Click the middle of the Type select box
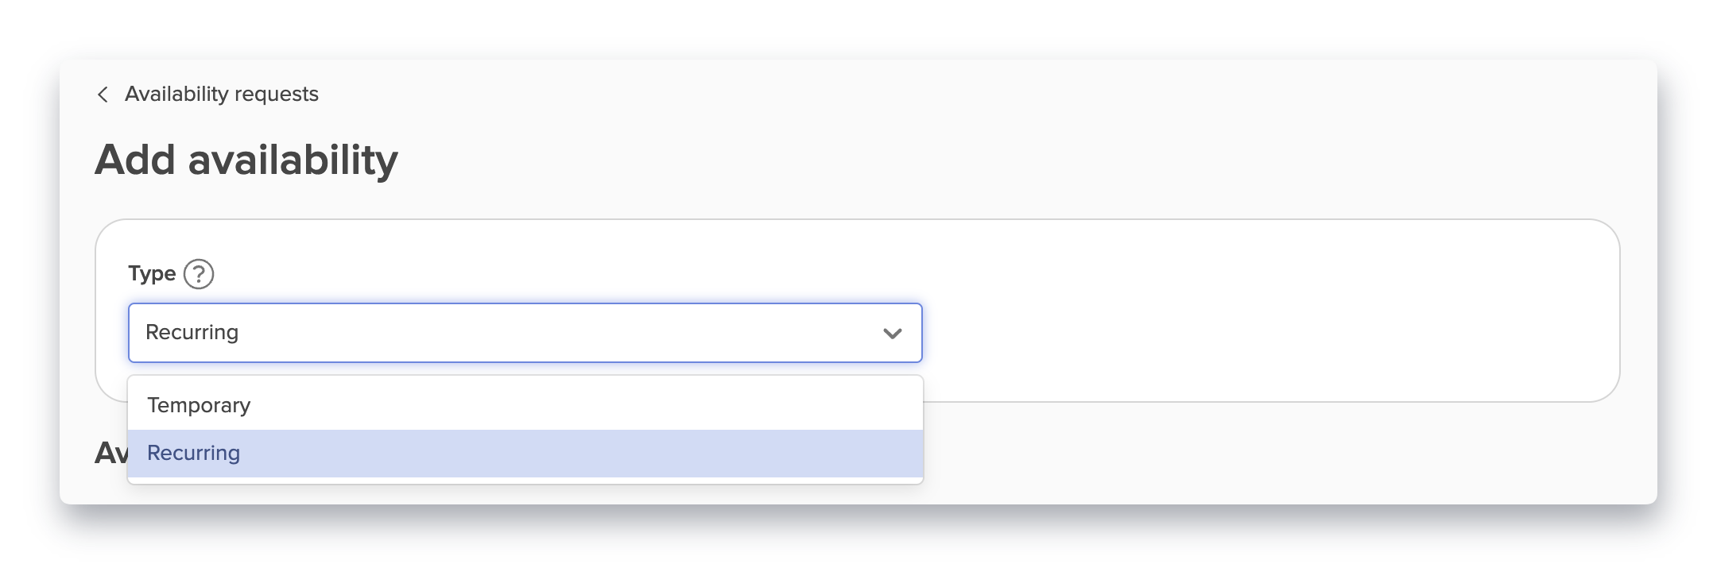This screenshot has width=1717, height=564. [x=525, y=333]
